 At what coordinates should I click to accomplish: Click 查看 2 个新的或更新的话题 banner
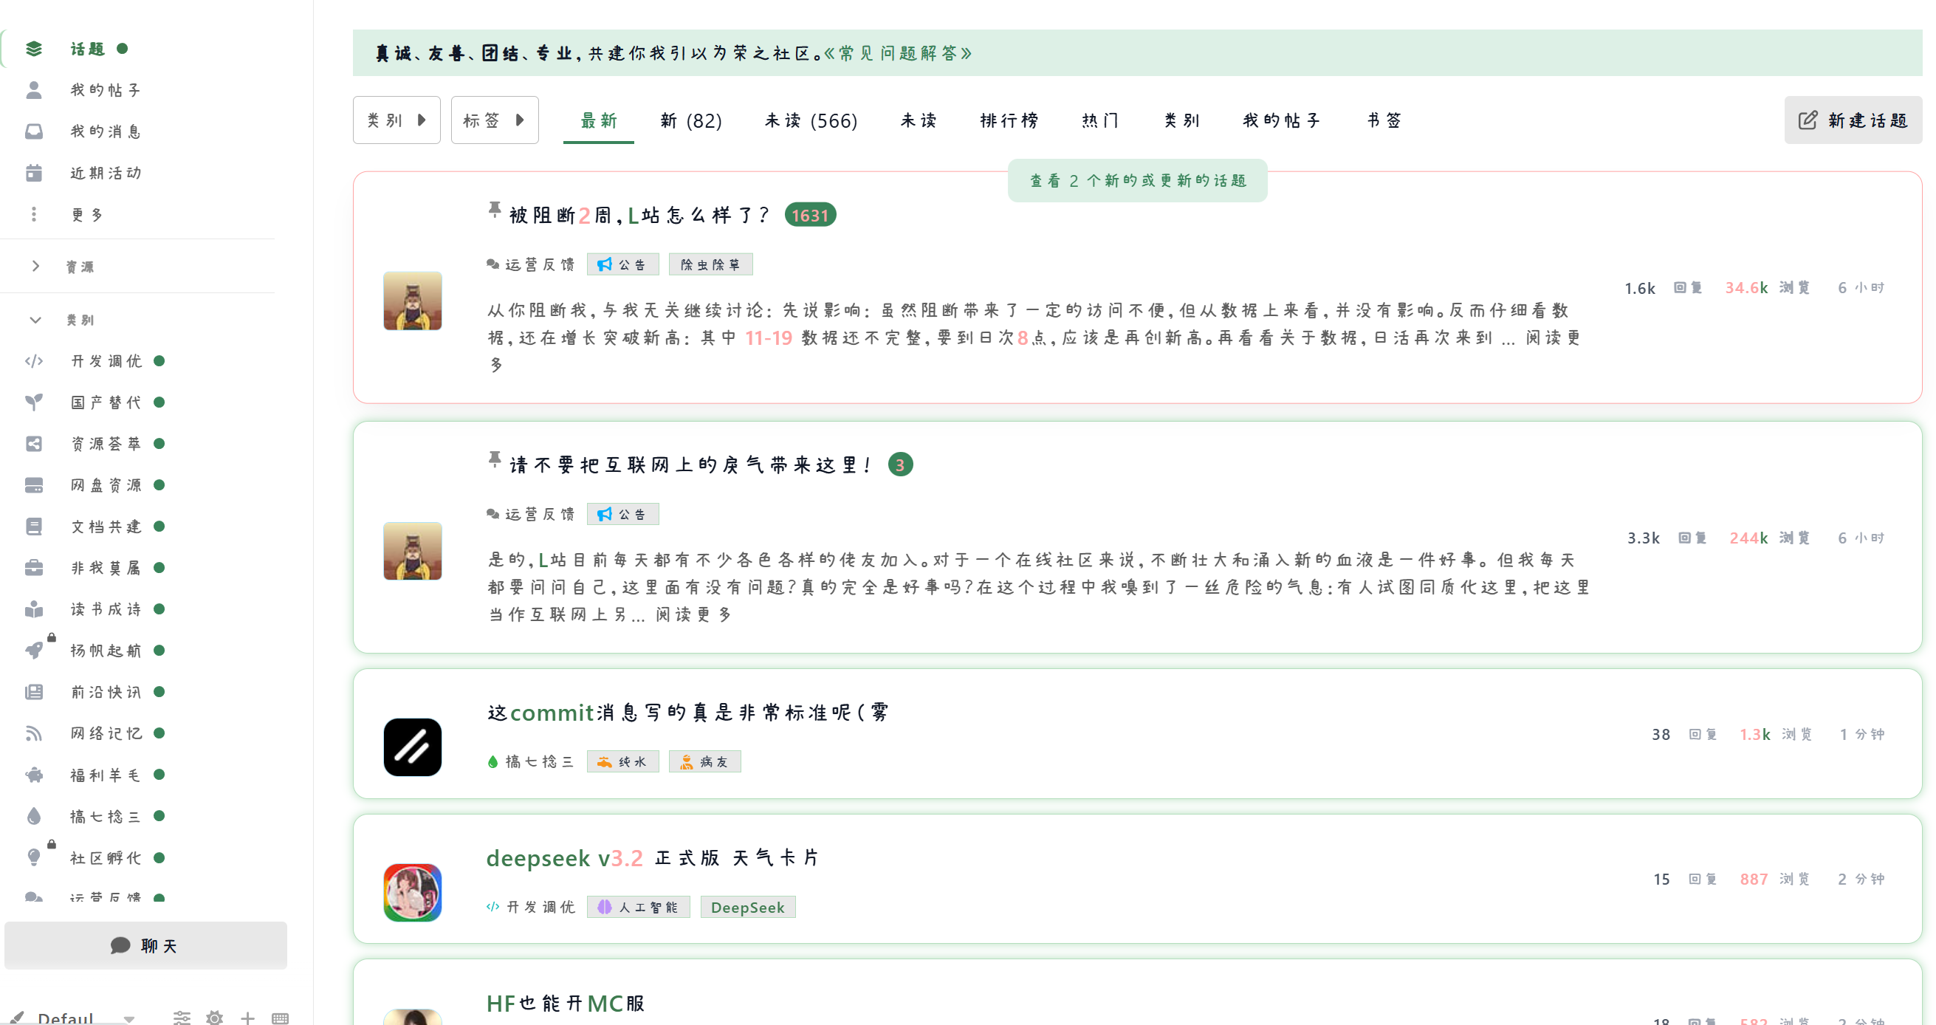coord(1137,180)
